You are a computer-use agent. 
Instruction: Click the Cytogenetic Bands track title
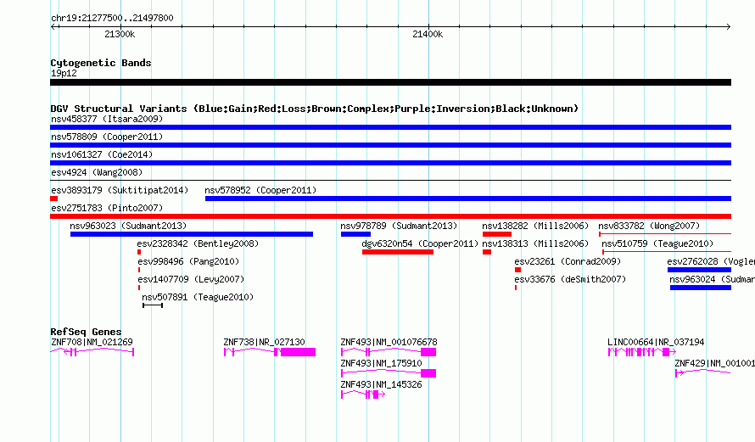pyautogui.click(x=101, y=63)
